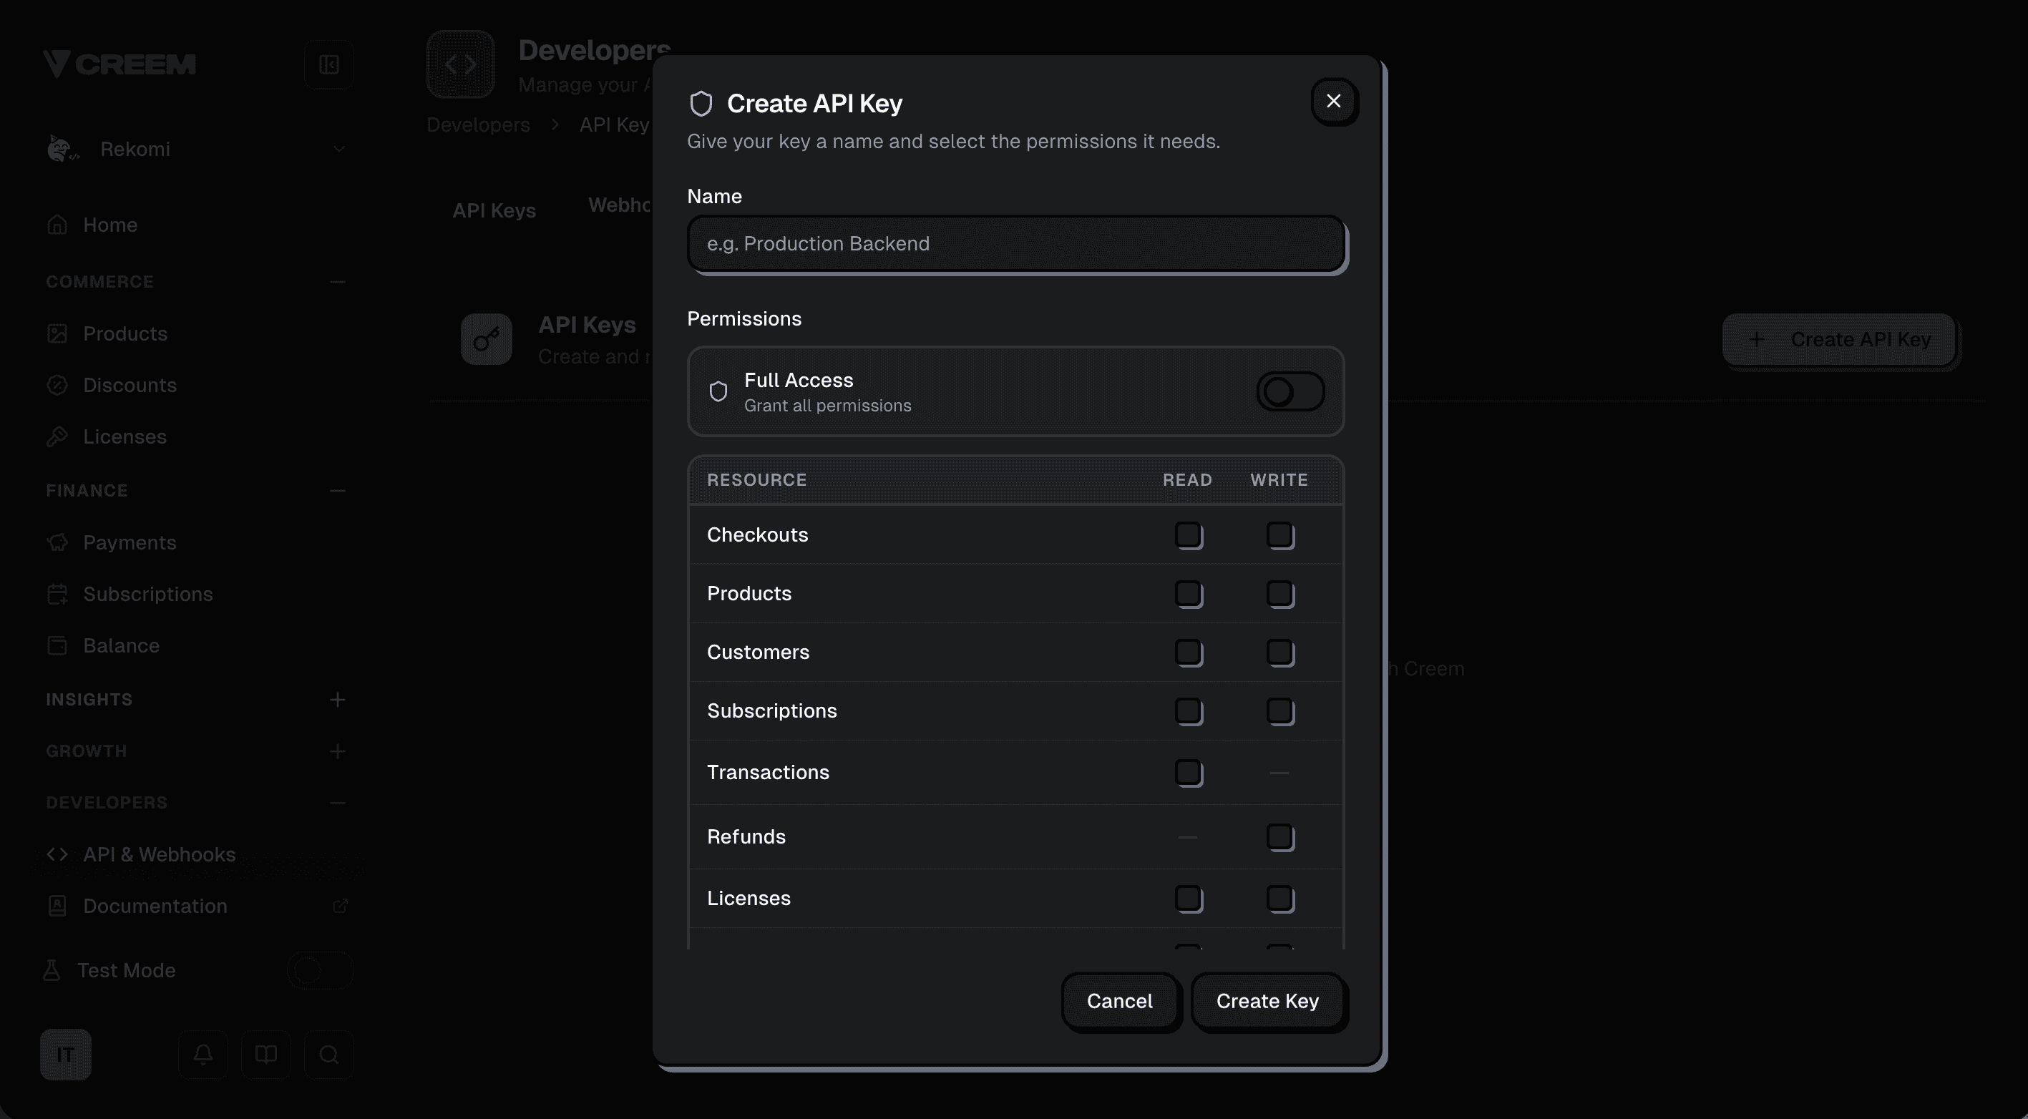Open the Documentation link
Screen dimensions: 2028x1119
pyautogui.click(x=155, y=906)
